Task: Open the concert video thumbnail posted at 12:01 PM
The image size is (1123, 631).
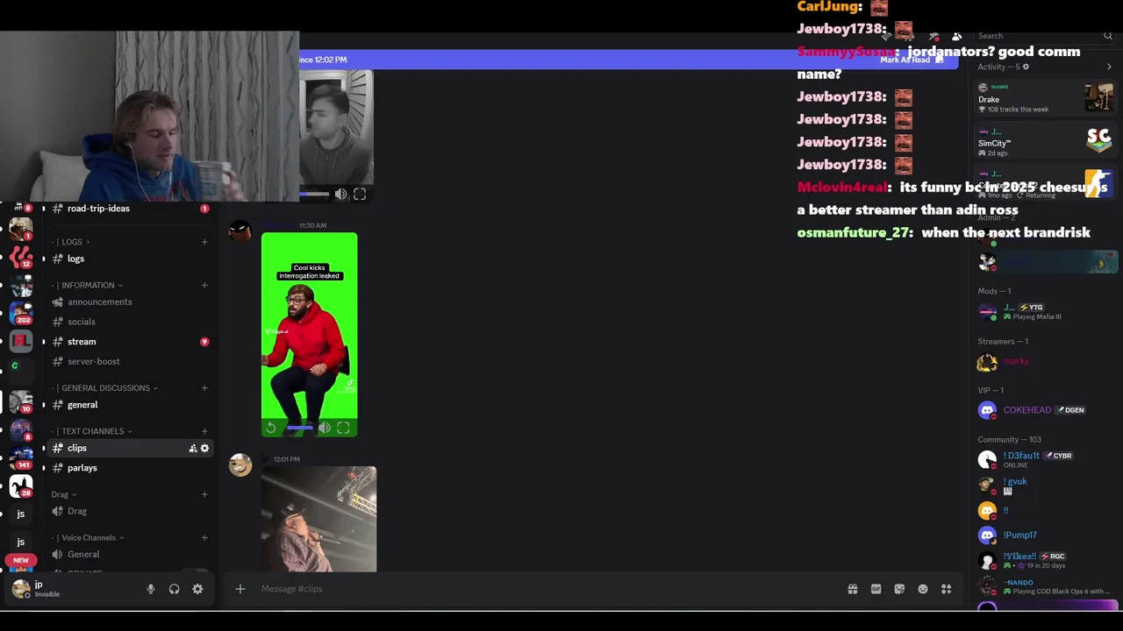Action: click(x=318, y=519)
